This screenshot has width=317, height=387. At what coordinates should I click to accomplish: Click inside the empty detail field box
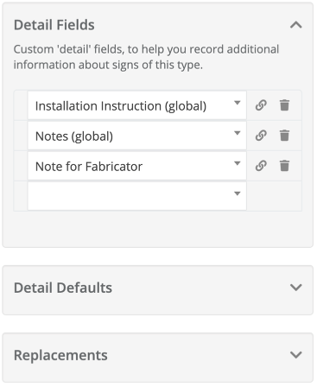tap(137, 196)
